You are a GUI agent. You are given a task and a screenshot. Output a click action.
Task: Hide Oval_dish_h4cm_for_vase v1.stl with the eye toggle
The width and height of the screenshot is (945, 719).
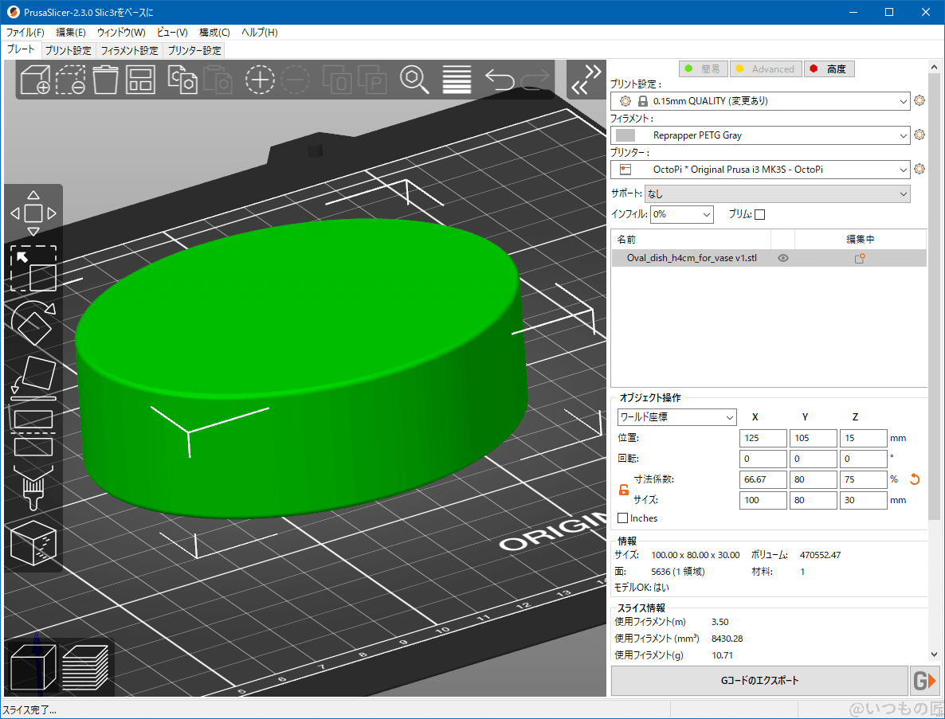click(782, 257)
